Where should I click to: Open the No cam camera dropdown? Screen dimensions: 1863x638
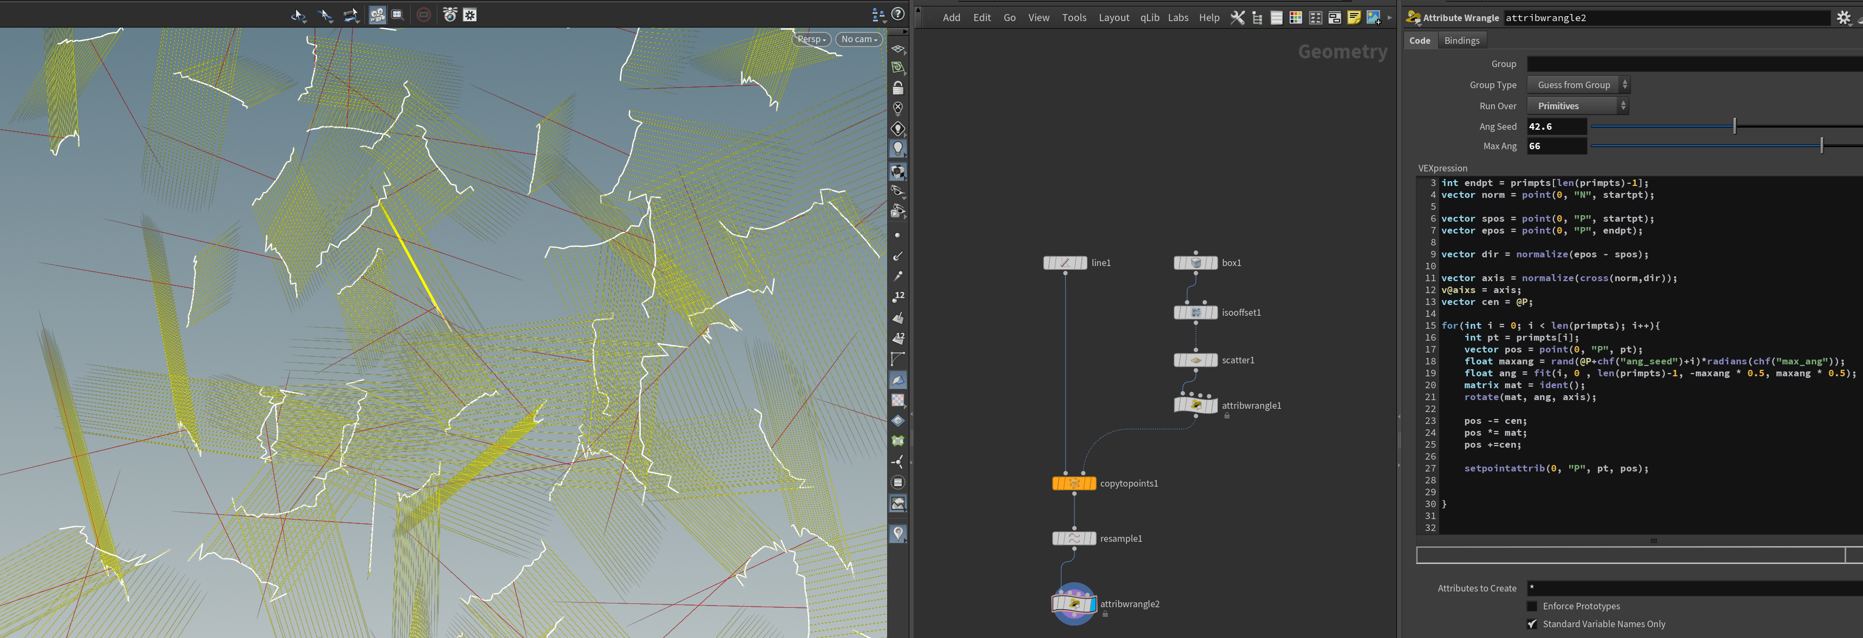(x=859, y=39)
